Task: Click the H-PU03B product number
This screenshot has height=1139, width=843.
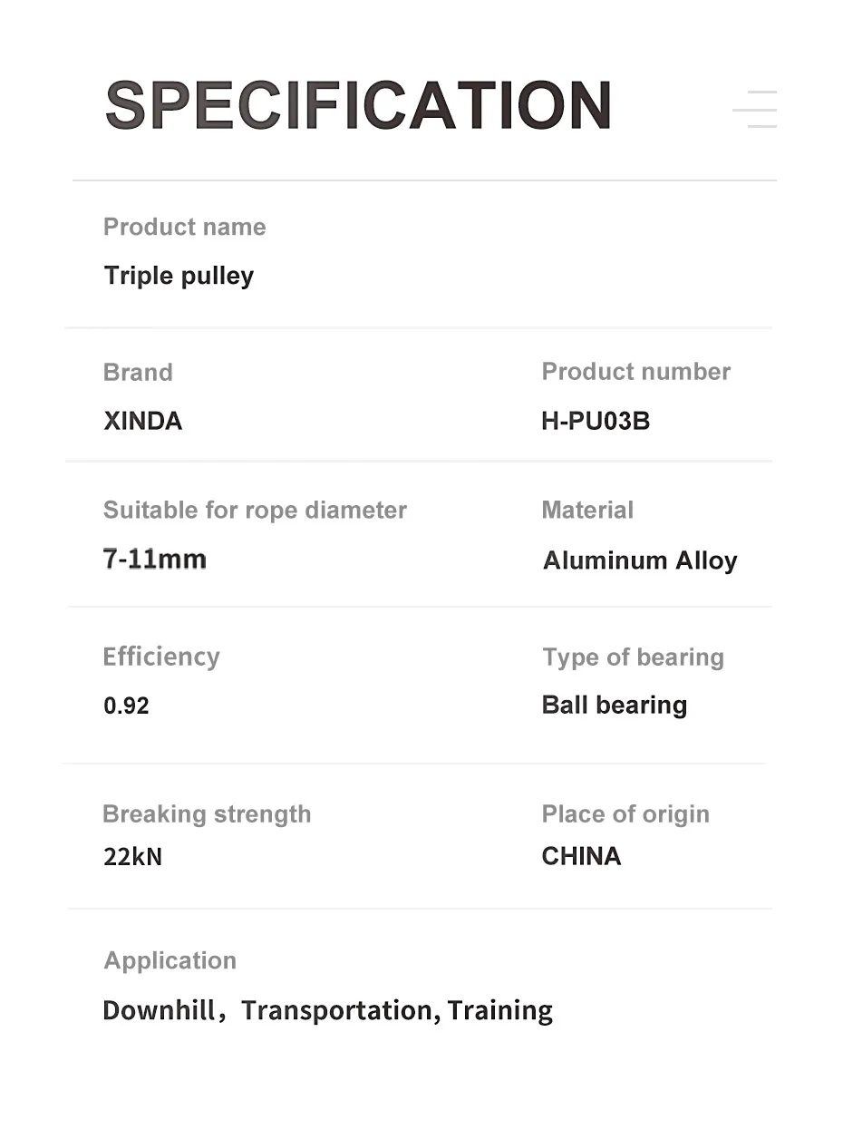Action: pyautogui.click(x=596, y=422)
